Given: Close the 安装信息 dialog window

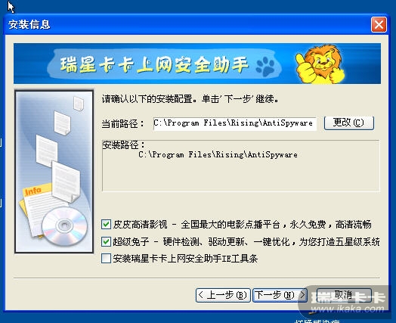Looking at the screenshot, I should coord(379,25).
